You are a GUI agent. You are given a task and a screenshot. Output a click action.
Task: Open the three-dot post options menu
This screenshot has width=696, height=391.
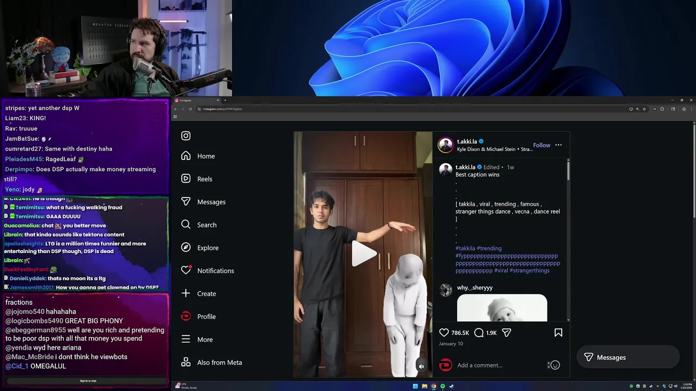[x=558, y=145]
